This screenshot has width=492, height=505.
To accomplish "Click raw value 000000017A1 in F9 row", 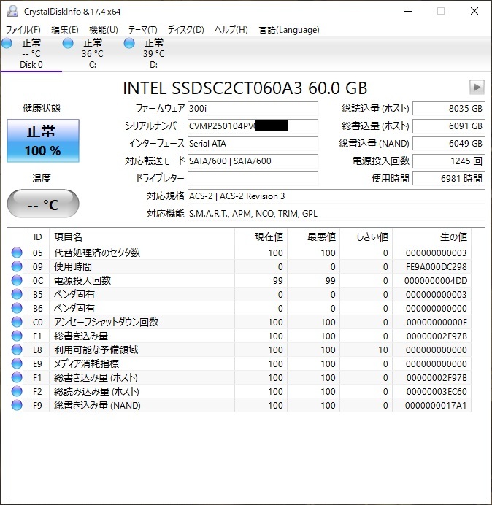I will (436, 405).
